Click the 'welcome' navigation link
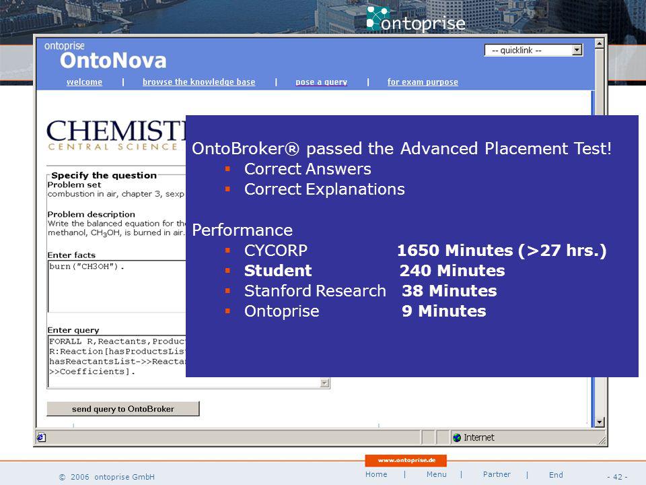646x485 pixels. pyautogui.click(x=85, y=82)
